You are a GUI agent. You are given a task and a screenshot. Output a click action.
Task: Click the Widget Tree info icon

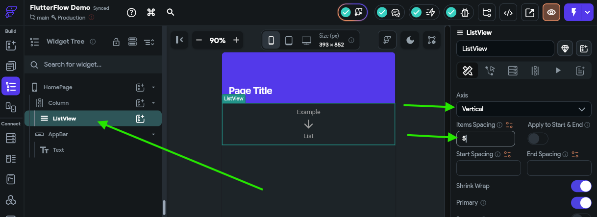(93, 42)
